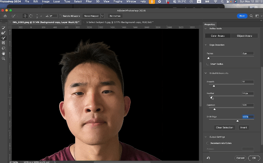
Task: Collapse the Global Refinements section
Action: pos(206,73)
